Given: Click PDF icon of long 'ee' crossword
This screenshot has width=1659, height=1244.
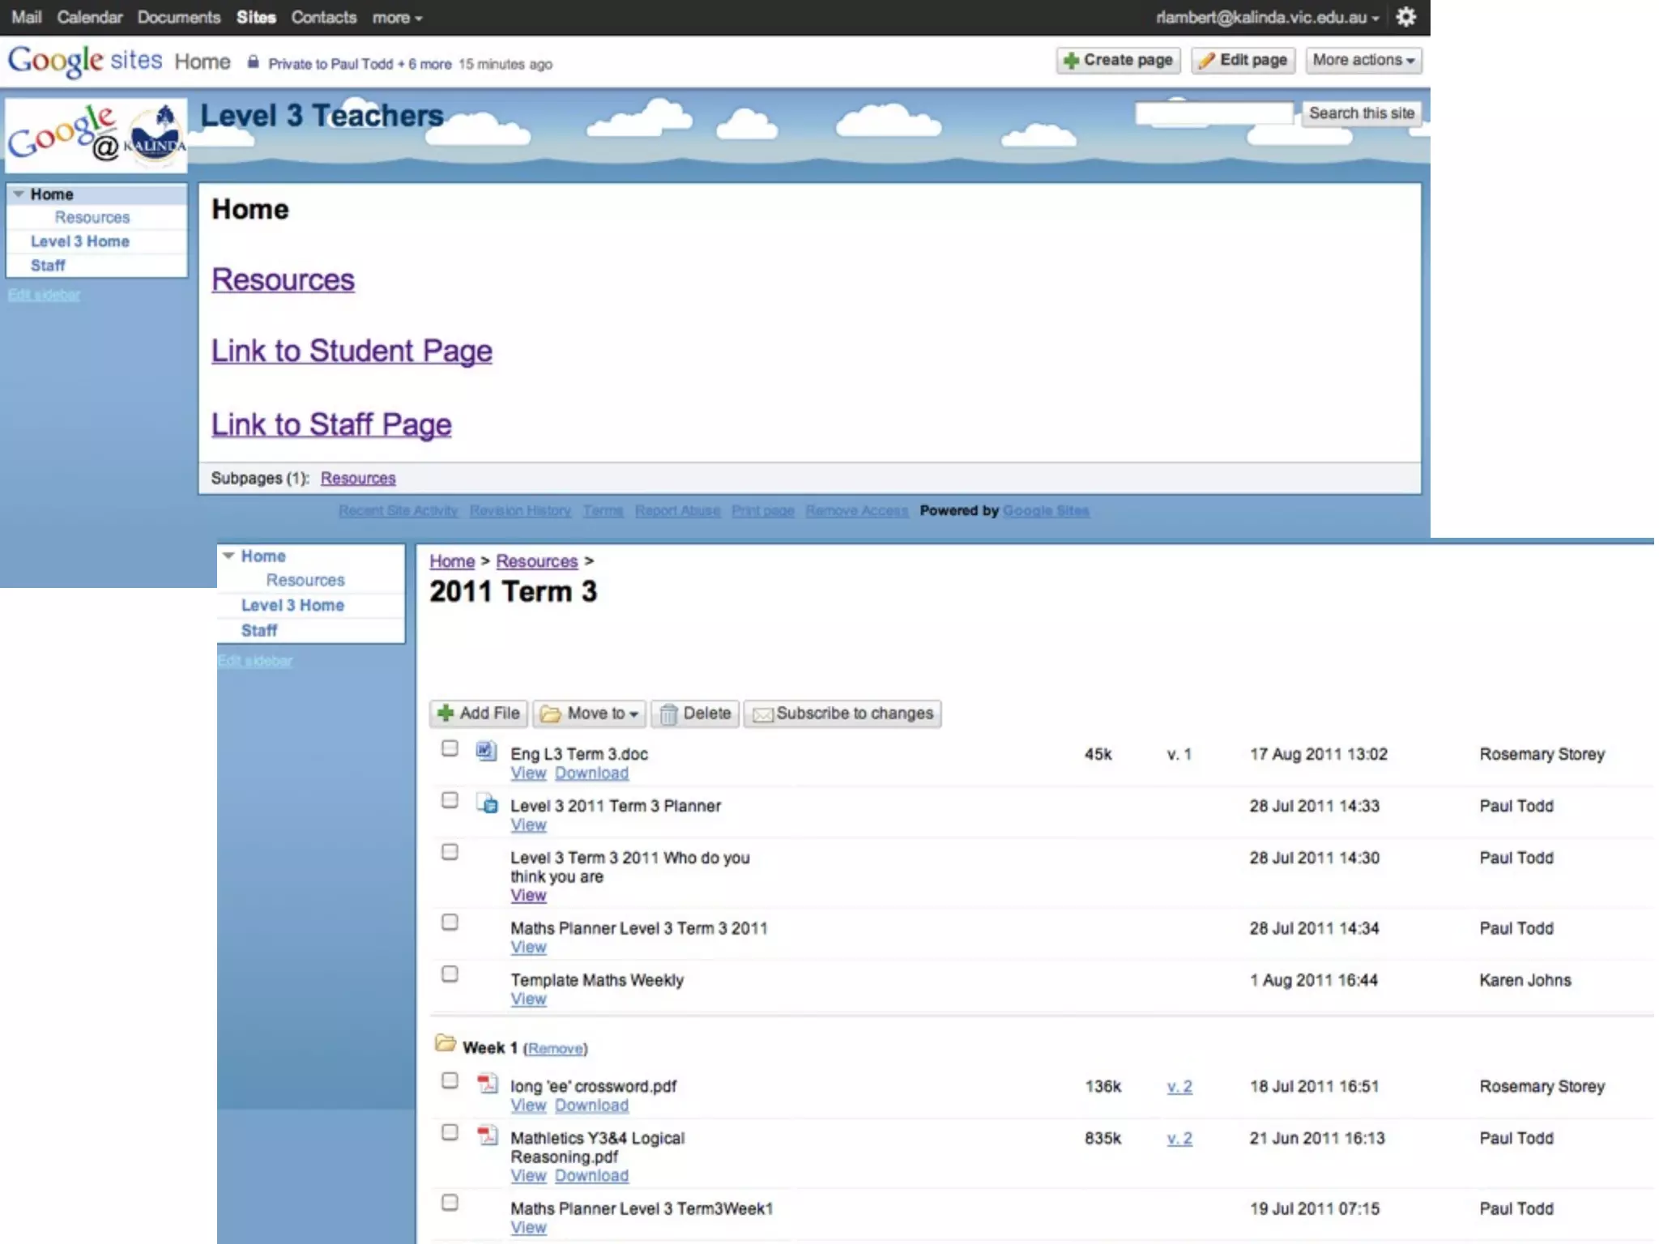Looking at the screenshot, I should 487,1083.
